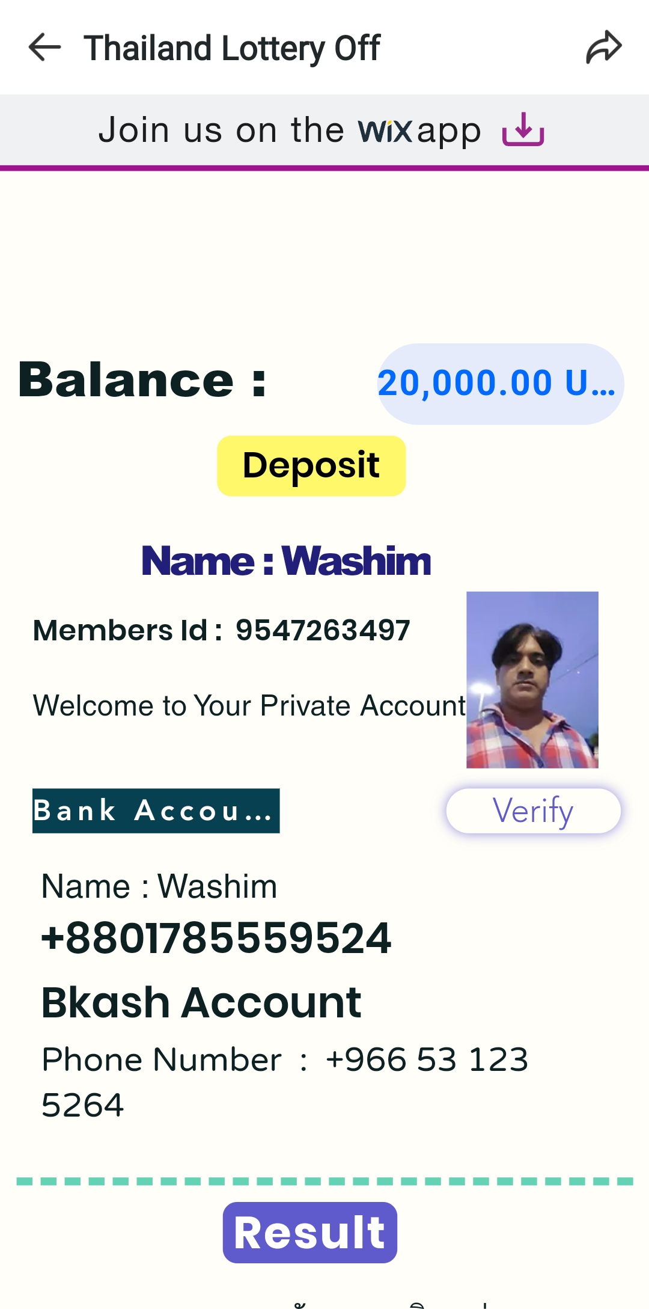Tap the Balance label

(x=142, y=381)
